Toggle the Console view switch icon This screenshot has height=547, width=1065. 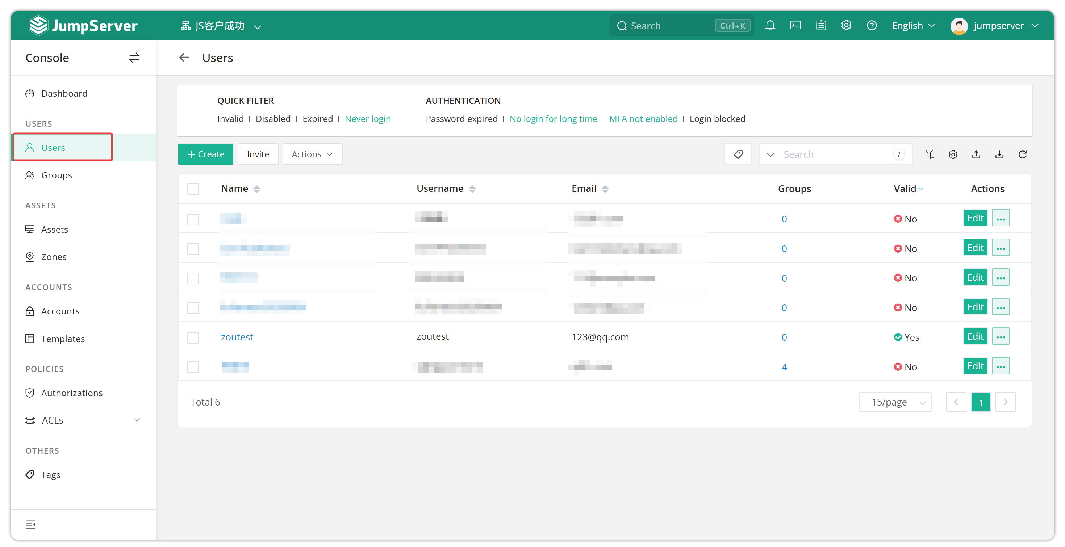click(134, 58)
